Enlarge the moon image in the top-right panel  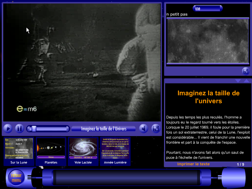[x=246, y=71]
